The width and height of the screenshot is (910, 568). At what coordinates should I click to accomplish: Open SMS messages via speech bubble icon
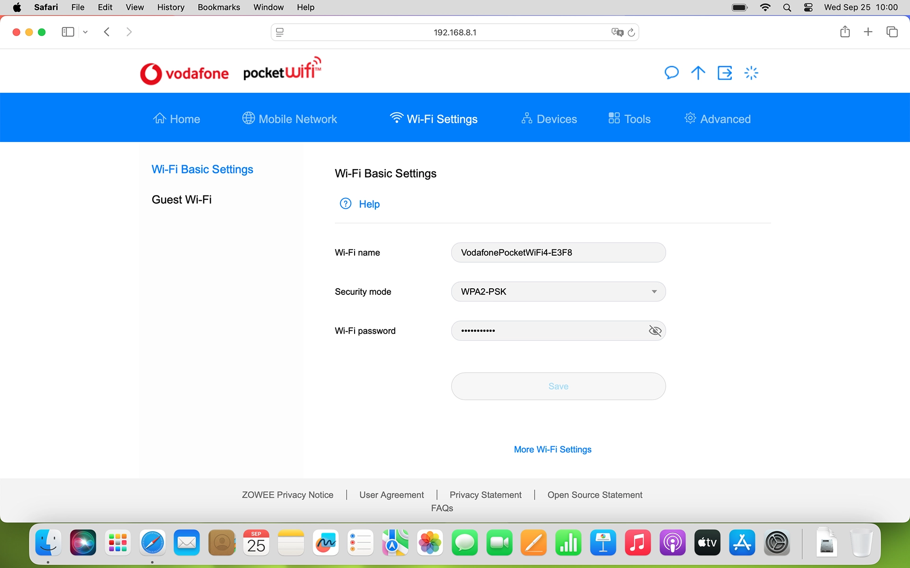point(672,72)
